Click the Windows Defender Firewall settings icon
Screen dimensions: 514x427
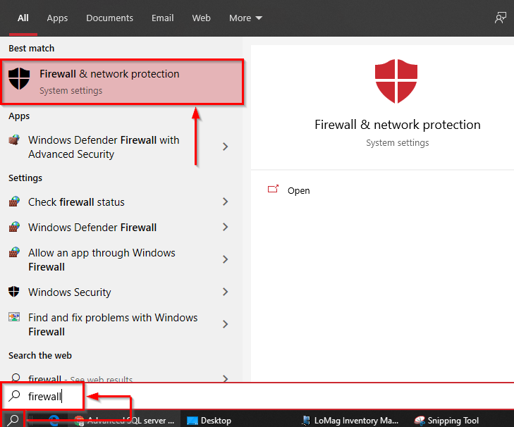tap(14, 227)
